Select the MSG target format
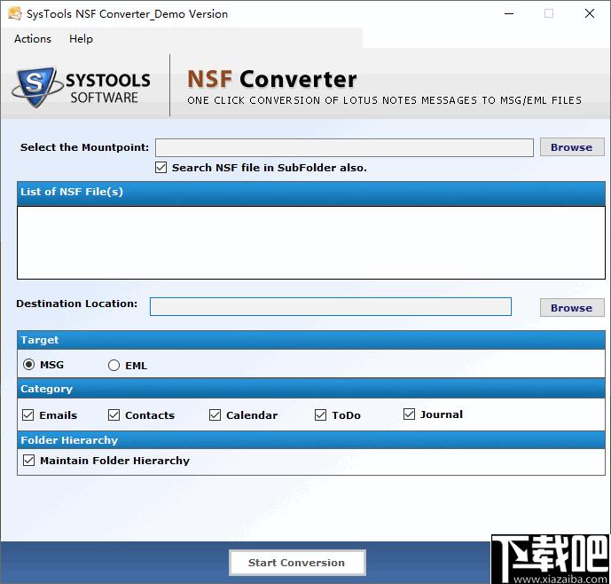The image size is (611, 584). coord(29,365)
